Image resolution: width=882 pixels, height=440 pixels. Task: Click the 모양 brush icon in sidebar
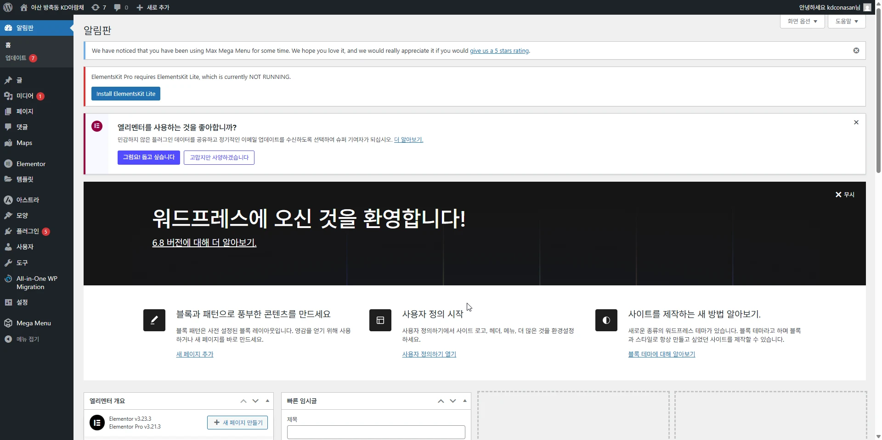(8, 216)
